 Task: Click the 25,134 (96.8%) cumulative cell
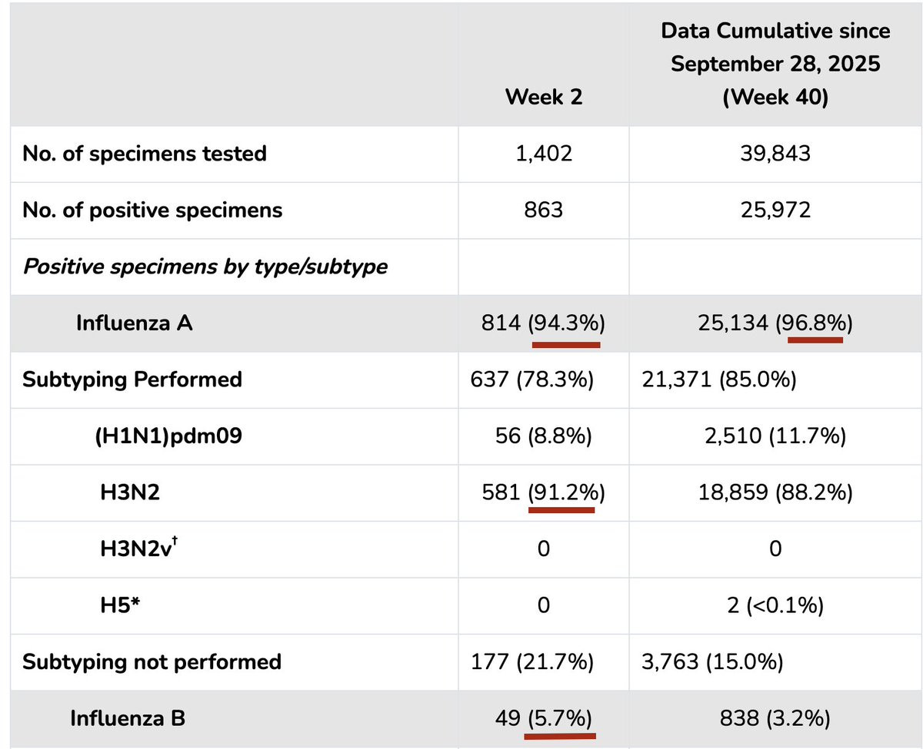point(775,323)
